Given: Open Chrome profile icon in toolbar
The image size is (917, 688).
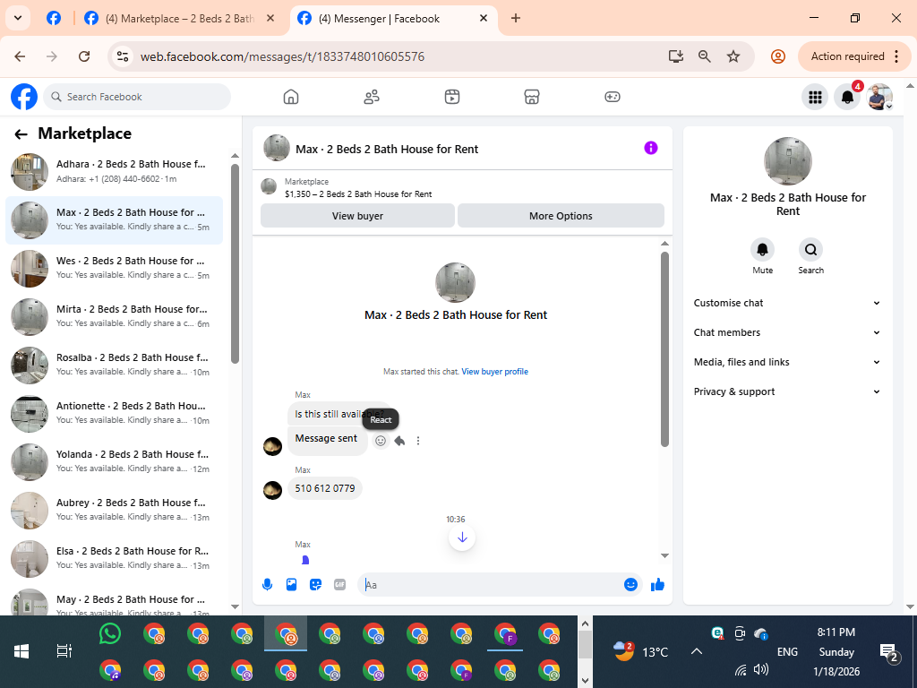Looking at the screenshot, I should 778,56.
